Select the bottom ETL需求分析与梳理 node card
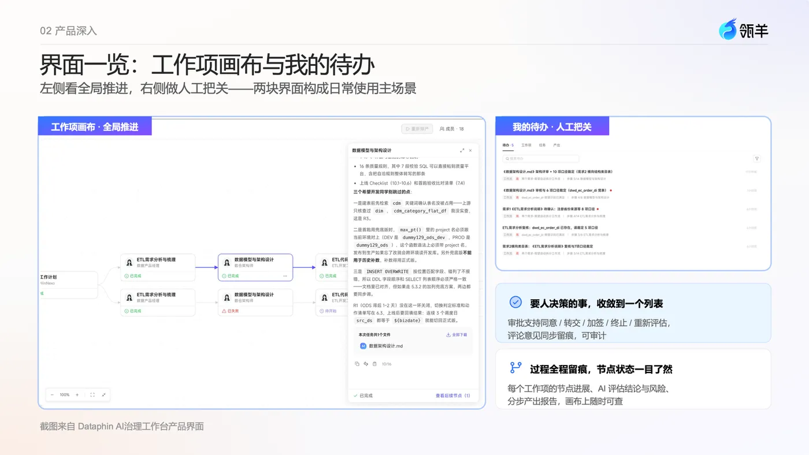This screenshot has width=809, height=455. (157, 303)
